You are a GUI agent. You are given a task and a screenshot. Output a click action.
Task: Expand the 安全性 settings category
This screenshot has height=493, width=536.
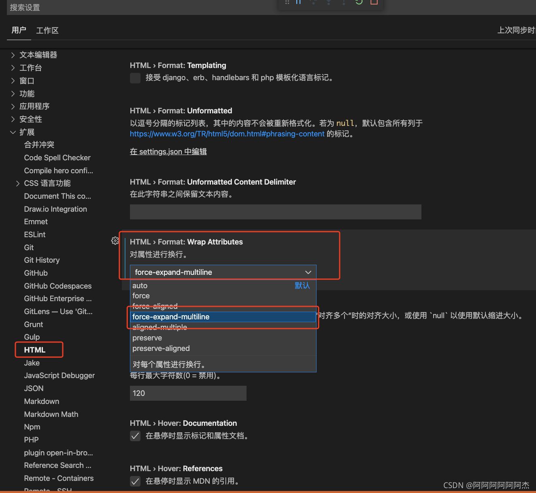[x=13, y=119]
